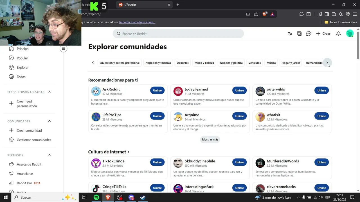Join the Argnime community

coord(240,116)
